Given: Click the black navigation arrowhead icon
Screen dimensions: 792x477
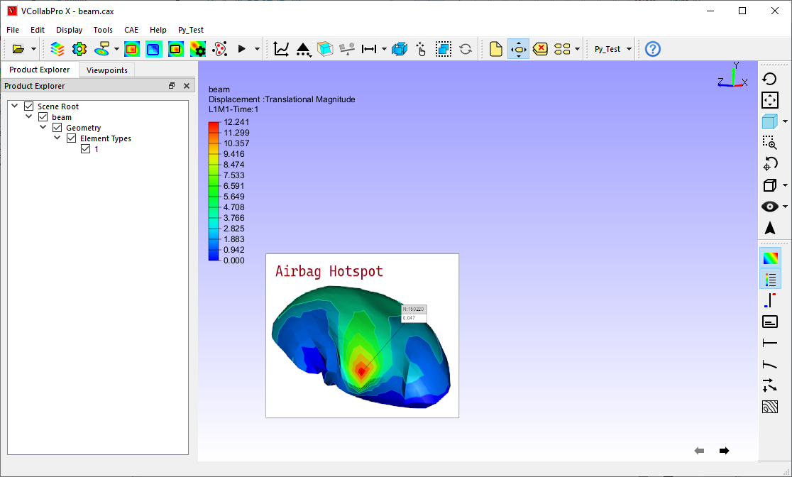Looking at the screenshot, I should [770, 228].
